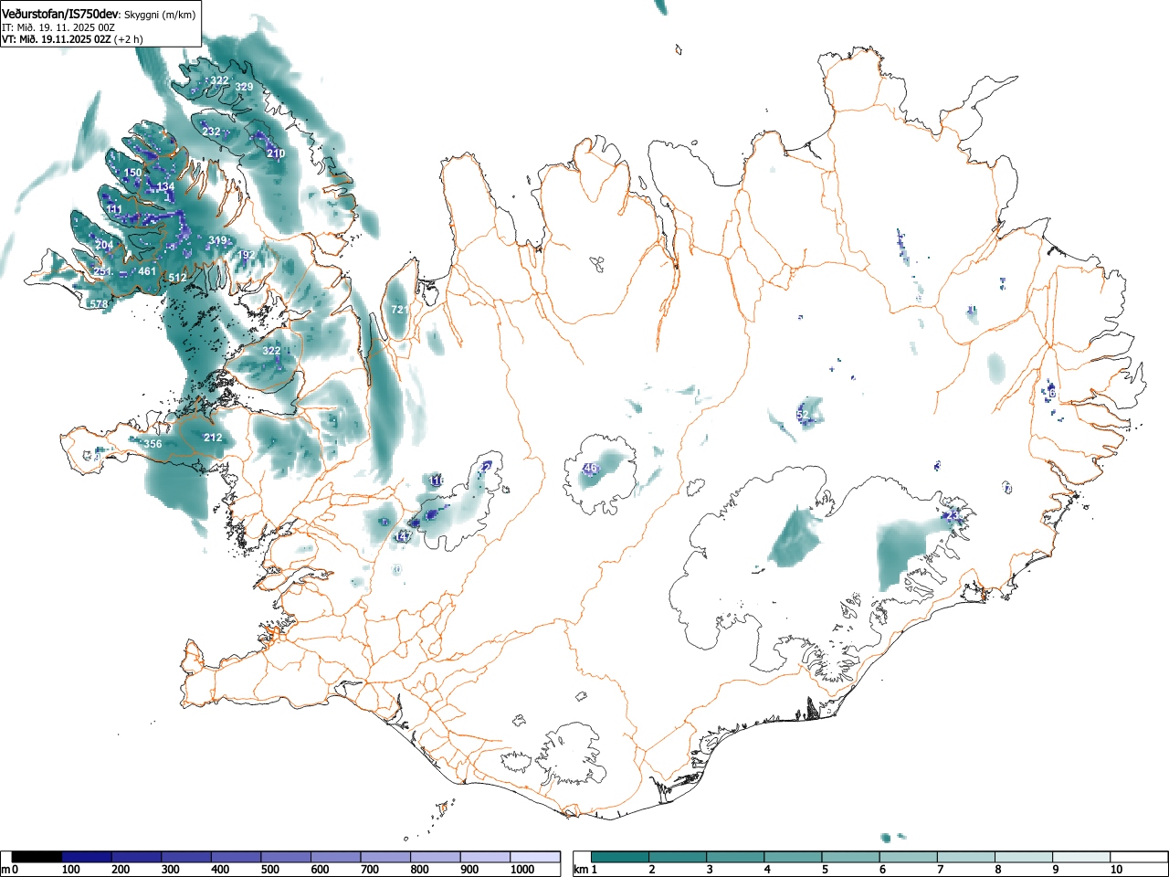Click the 900 label on metre legend
Viewport: 1169px width, 877px height.
pyautogui.click(x=469, y=870)
